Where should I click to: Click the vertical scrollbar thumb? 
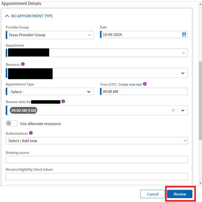pyautogui.click(x=200, y=101)
